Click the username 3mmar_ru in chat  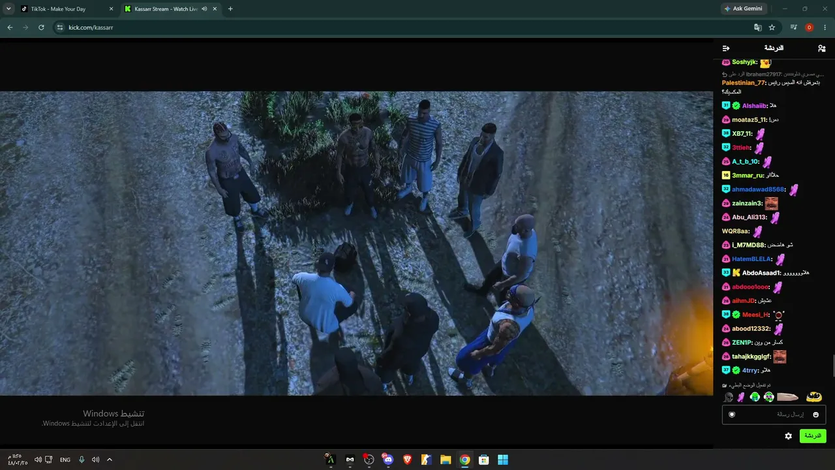(748, 176)
